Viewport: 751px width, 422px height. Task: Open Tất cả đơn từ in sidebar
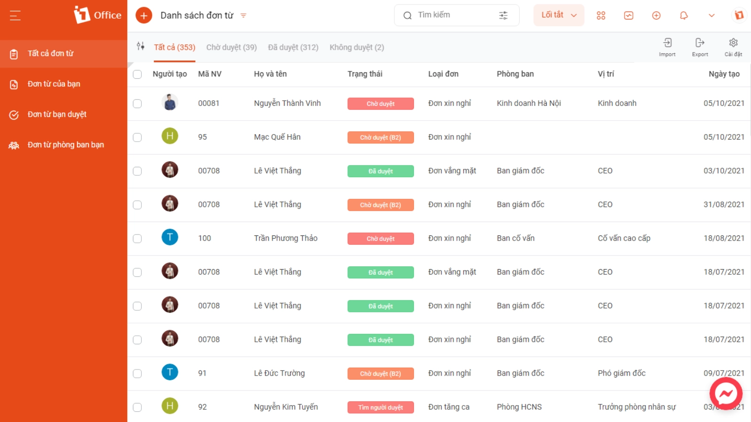63,53
